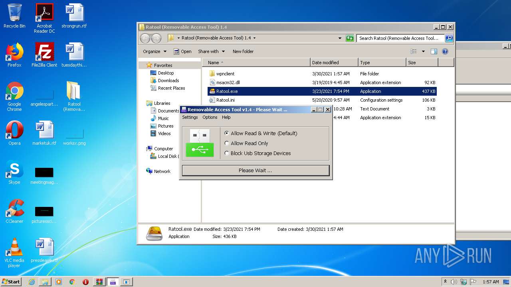Sort by the Date modified column header
The height and width of the screenshot is (287, 511).
(x=334, y=63)
